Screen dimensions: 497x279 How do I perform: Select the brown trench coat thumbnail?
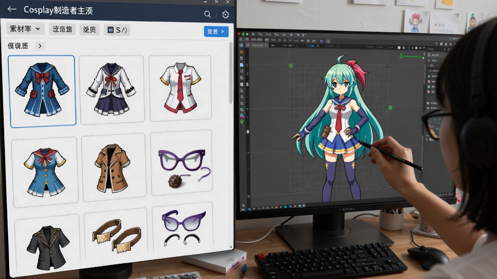[x=114, y=168]
